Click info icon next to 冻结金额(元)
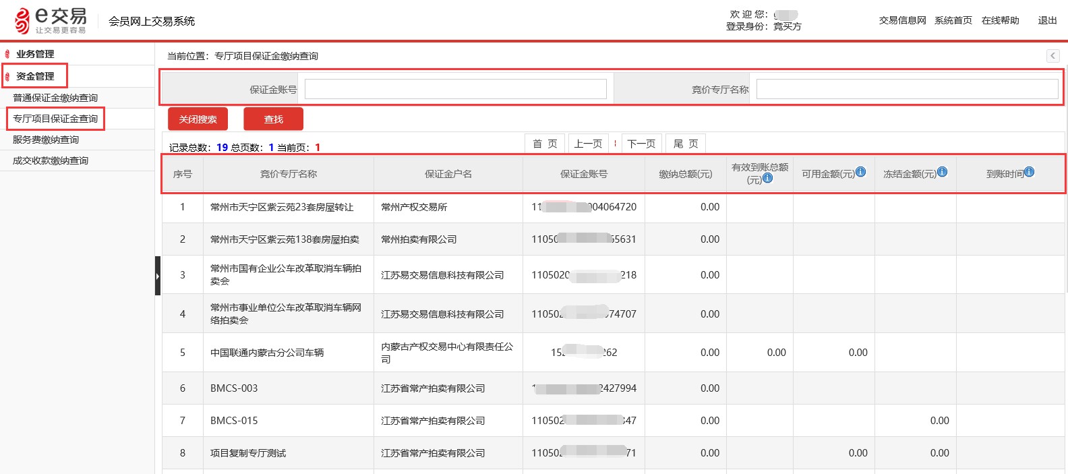Screen dimensions: 1068x474 pyautogui.click(x=942, y=172)
